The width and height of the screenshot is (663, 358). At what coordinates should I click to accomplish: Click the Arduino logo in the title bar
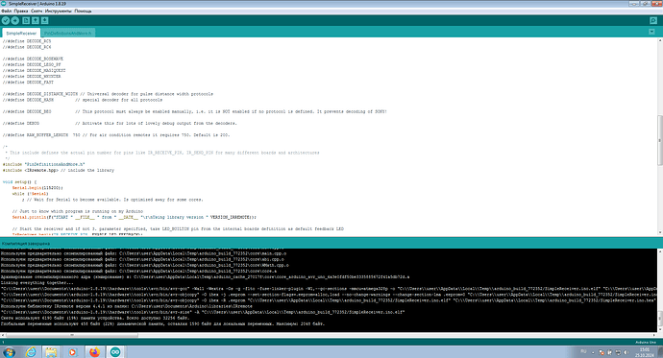pos(4,4)
